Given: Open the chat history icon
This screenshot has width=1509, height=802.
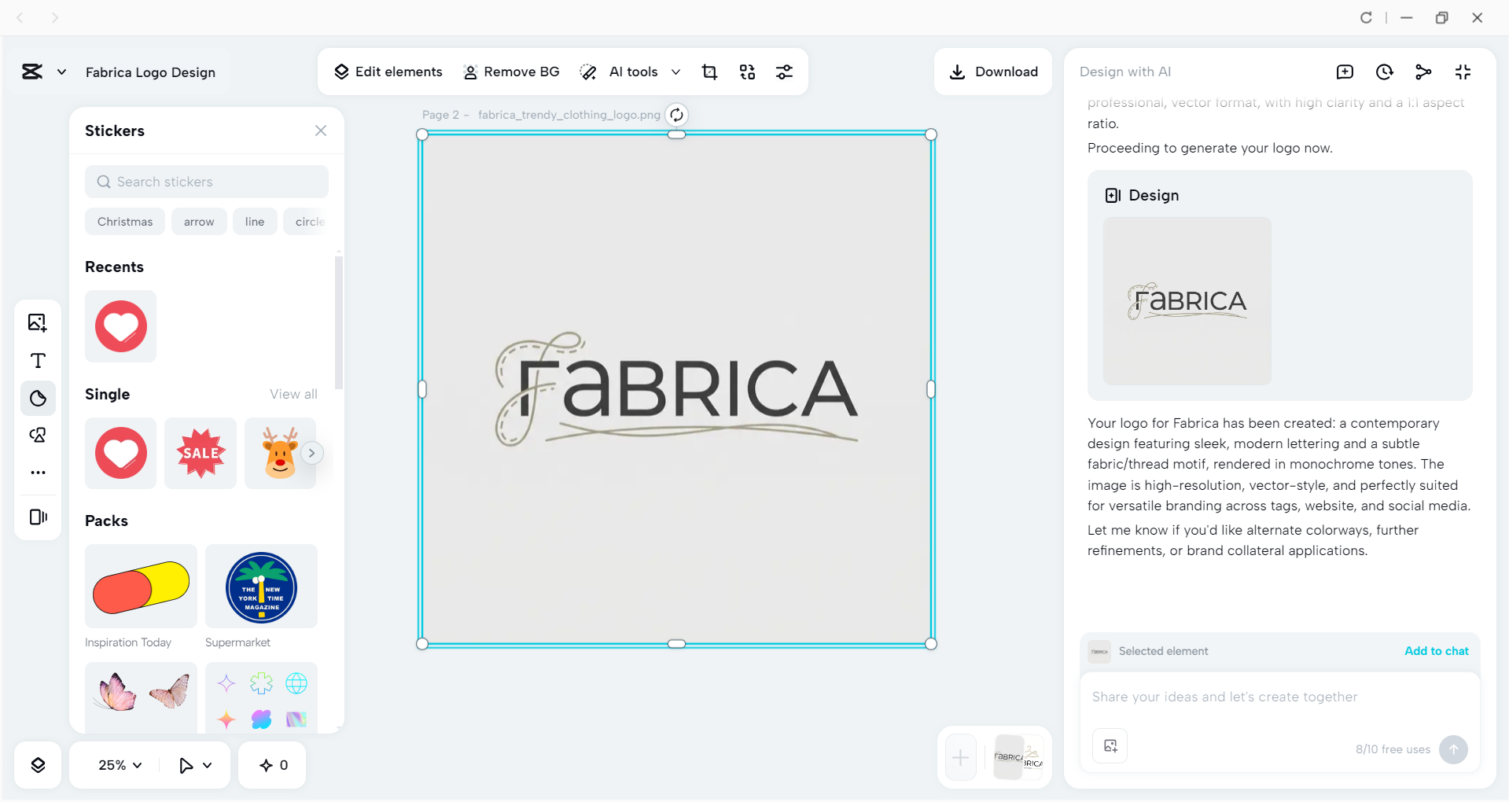Looking at the screenshot, I should [1384, 72].
